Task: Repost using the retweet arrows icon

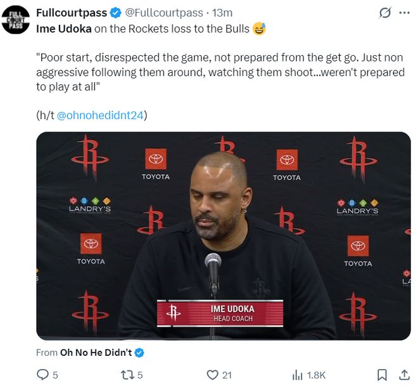Action: [127, 375]
